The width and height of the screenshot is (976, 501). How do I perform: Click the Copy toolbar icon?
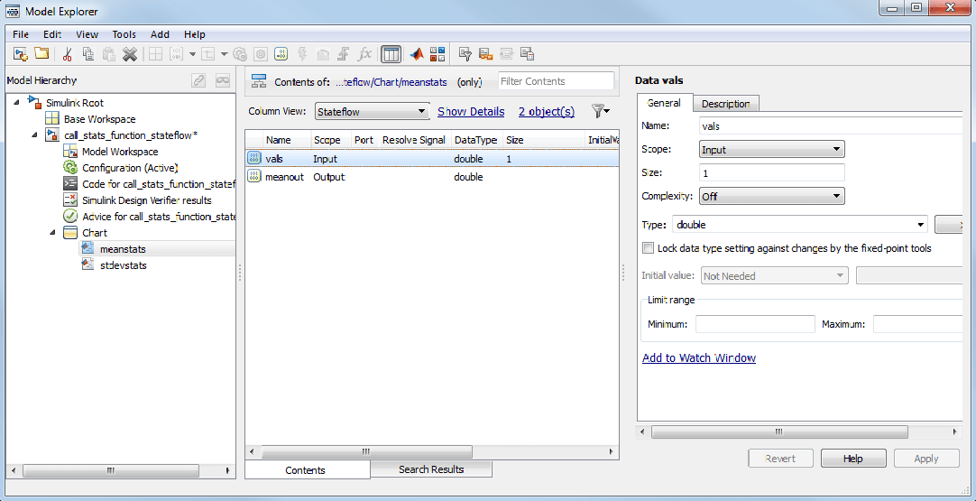click(x=88, y=54)
